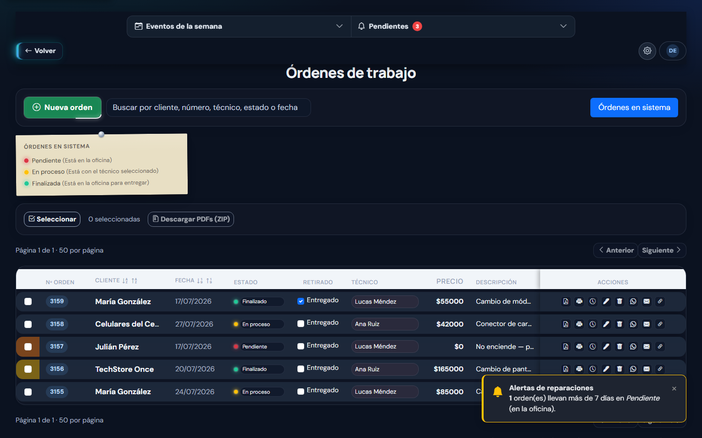Select row checkbox for order 3157
This screenshot has height=438, width=702.
click(x=28, y=347)
